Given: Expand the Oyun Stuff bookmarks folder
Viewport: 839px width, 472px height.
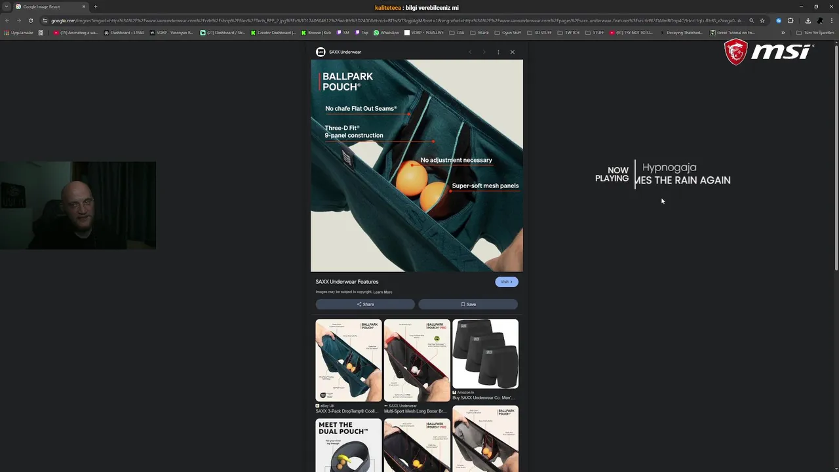Looking at the screenshot, I should (x=509, y=33).
